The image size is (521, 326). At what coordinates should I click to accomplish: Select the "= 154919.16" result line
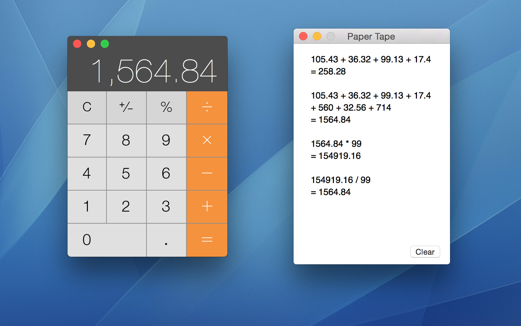[336, 156]
